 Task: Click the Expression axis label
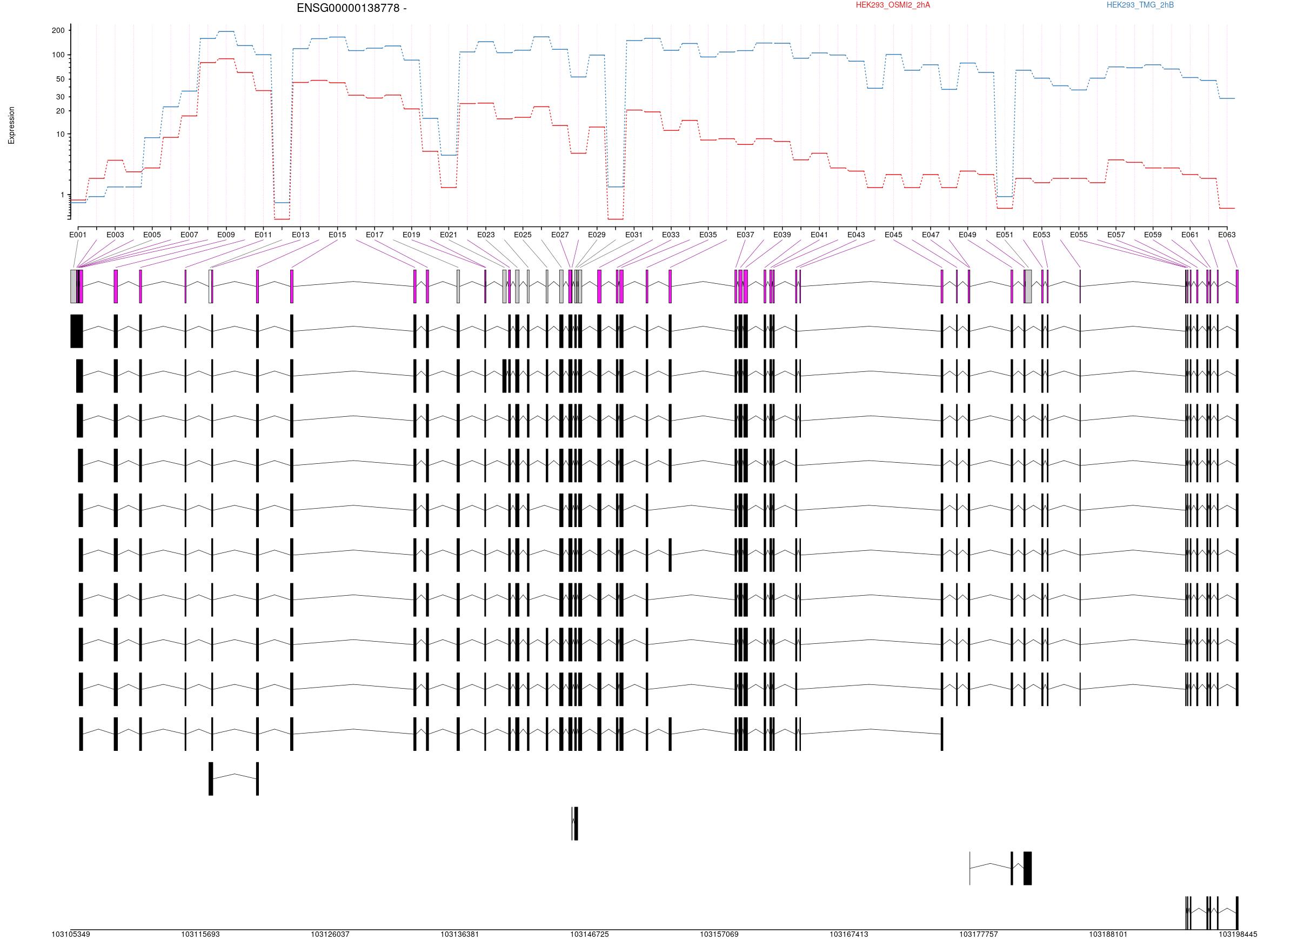(x=11, y=125)
